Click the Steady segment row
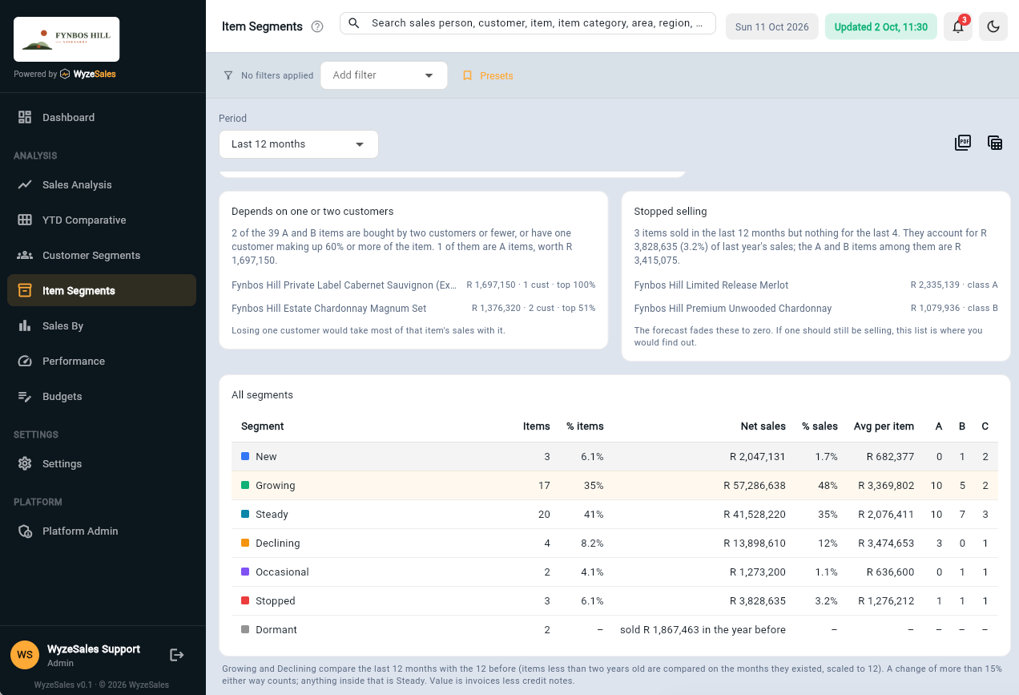Screen dimensions: 1019x695 (x=614, y=515)
